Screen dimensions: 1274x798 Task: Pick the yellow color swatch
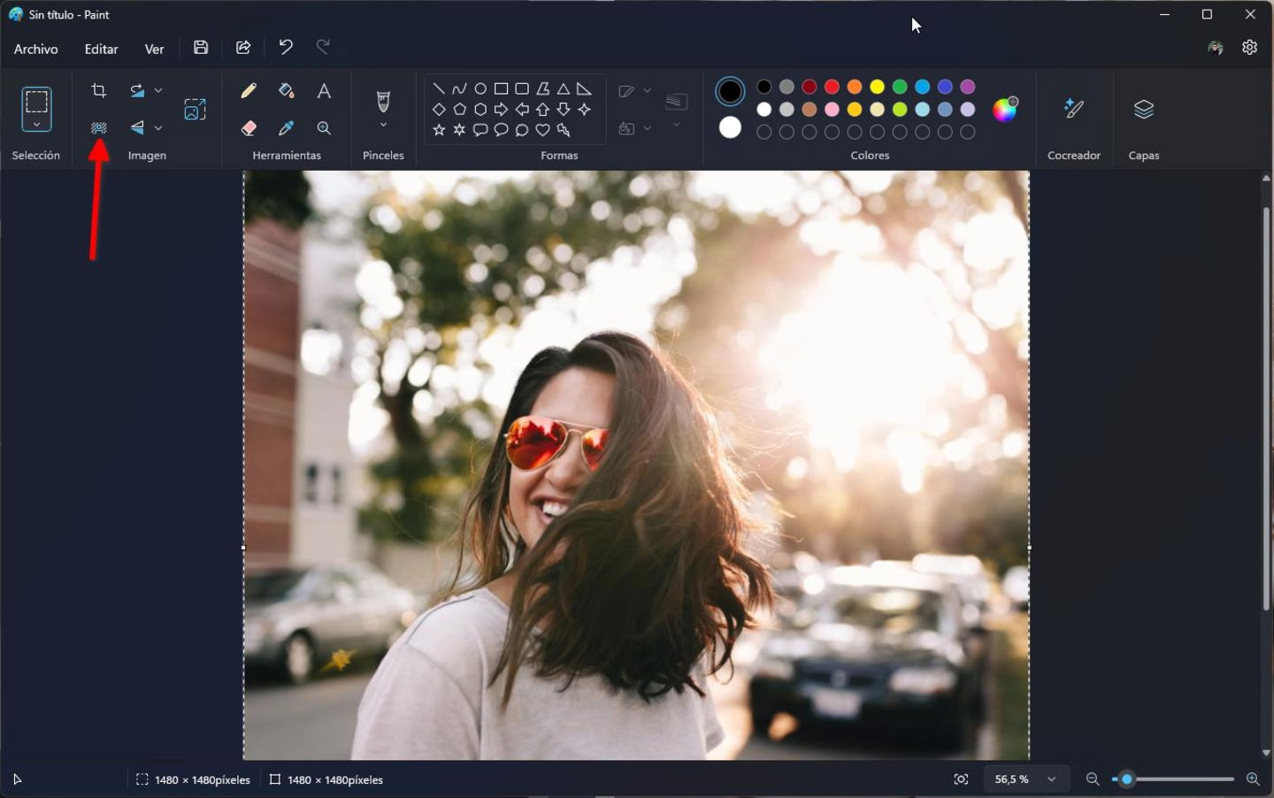877,87
